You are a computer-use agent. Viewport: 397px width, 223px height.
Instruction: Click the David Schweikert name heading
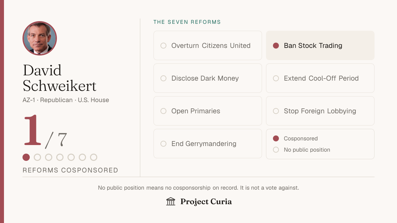coord(60,78)
